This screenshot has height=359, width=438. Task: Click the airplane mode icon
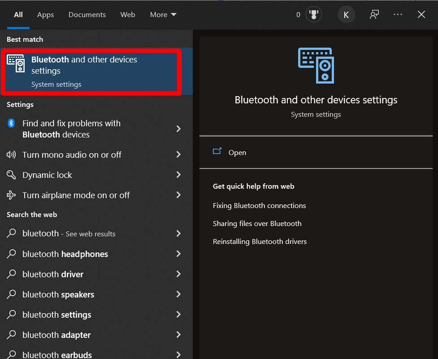11,195
